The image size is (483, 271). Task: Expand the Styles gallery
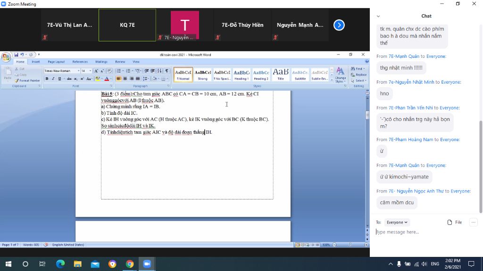pos(332,79)
